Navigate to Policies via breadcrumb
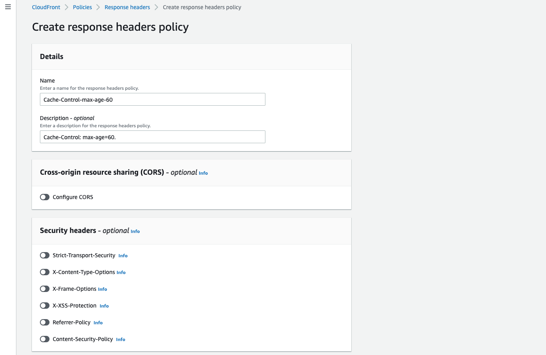The width and height of the screenshot is (546, 355). 82,7
